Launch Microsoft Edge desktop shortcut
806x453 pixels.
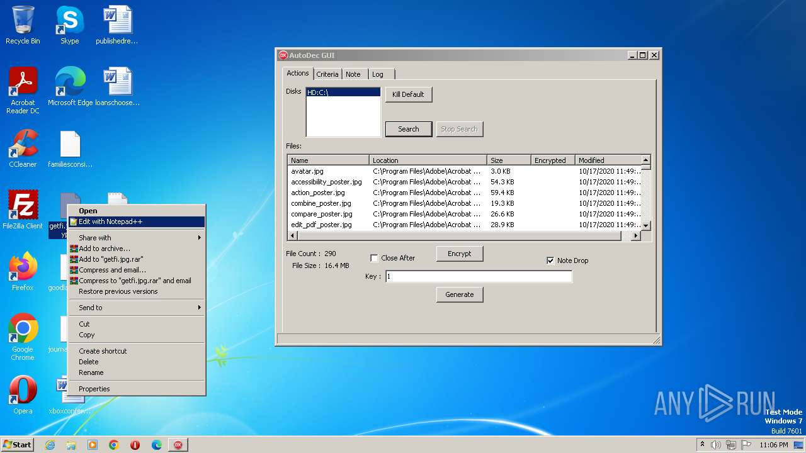[70, 87]
